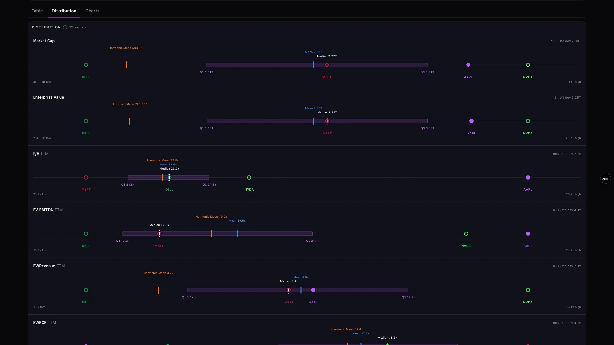Click the Market Cap metric title
The height and width of the screenshot is (345, 614).
(44, 41)
